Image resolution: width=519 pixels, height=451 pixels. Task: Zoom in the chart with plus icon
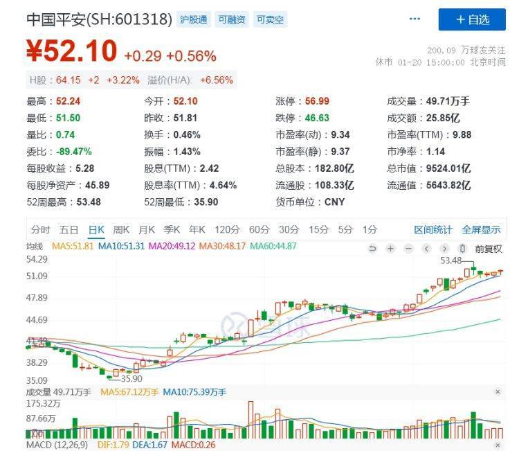click(x=390, y=249)
